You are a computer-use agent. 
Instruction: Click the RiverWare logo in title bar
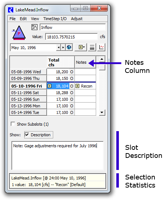tap(11, 10)
